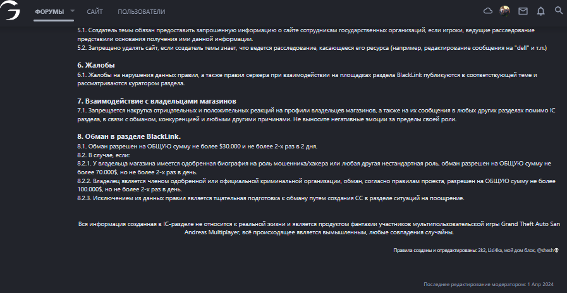
Task: Open the @shesh user mention
Action: [x=545, y=251]
